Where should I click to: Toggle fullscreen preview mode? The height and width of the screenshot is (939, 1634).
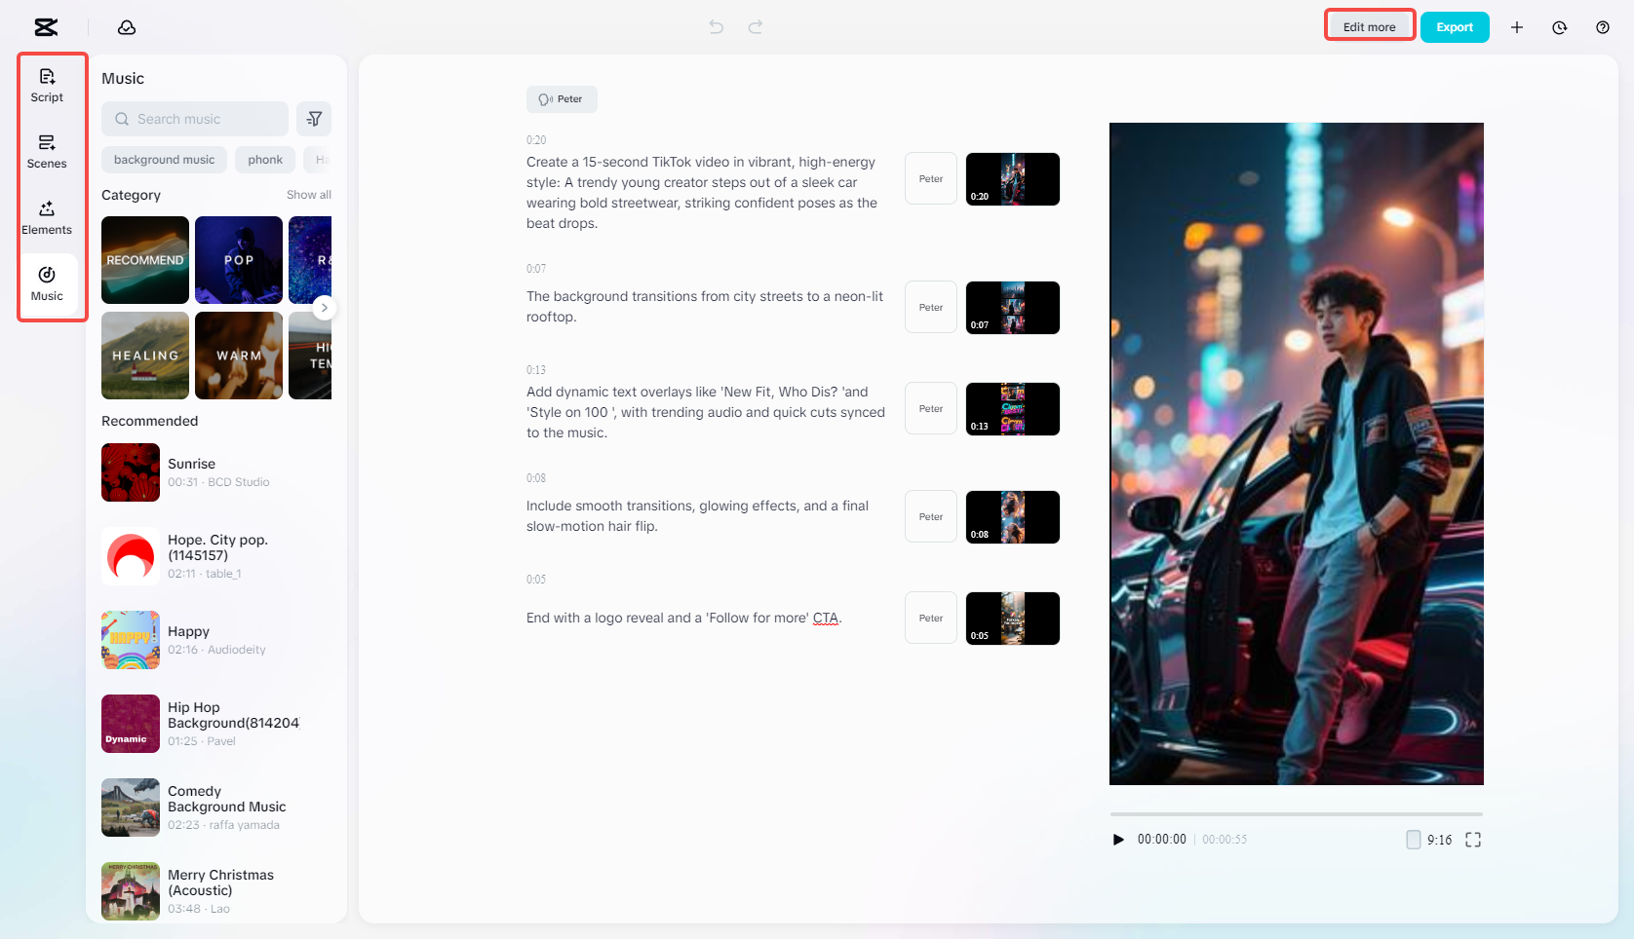(1473, 839)
